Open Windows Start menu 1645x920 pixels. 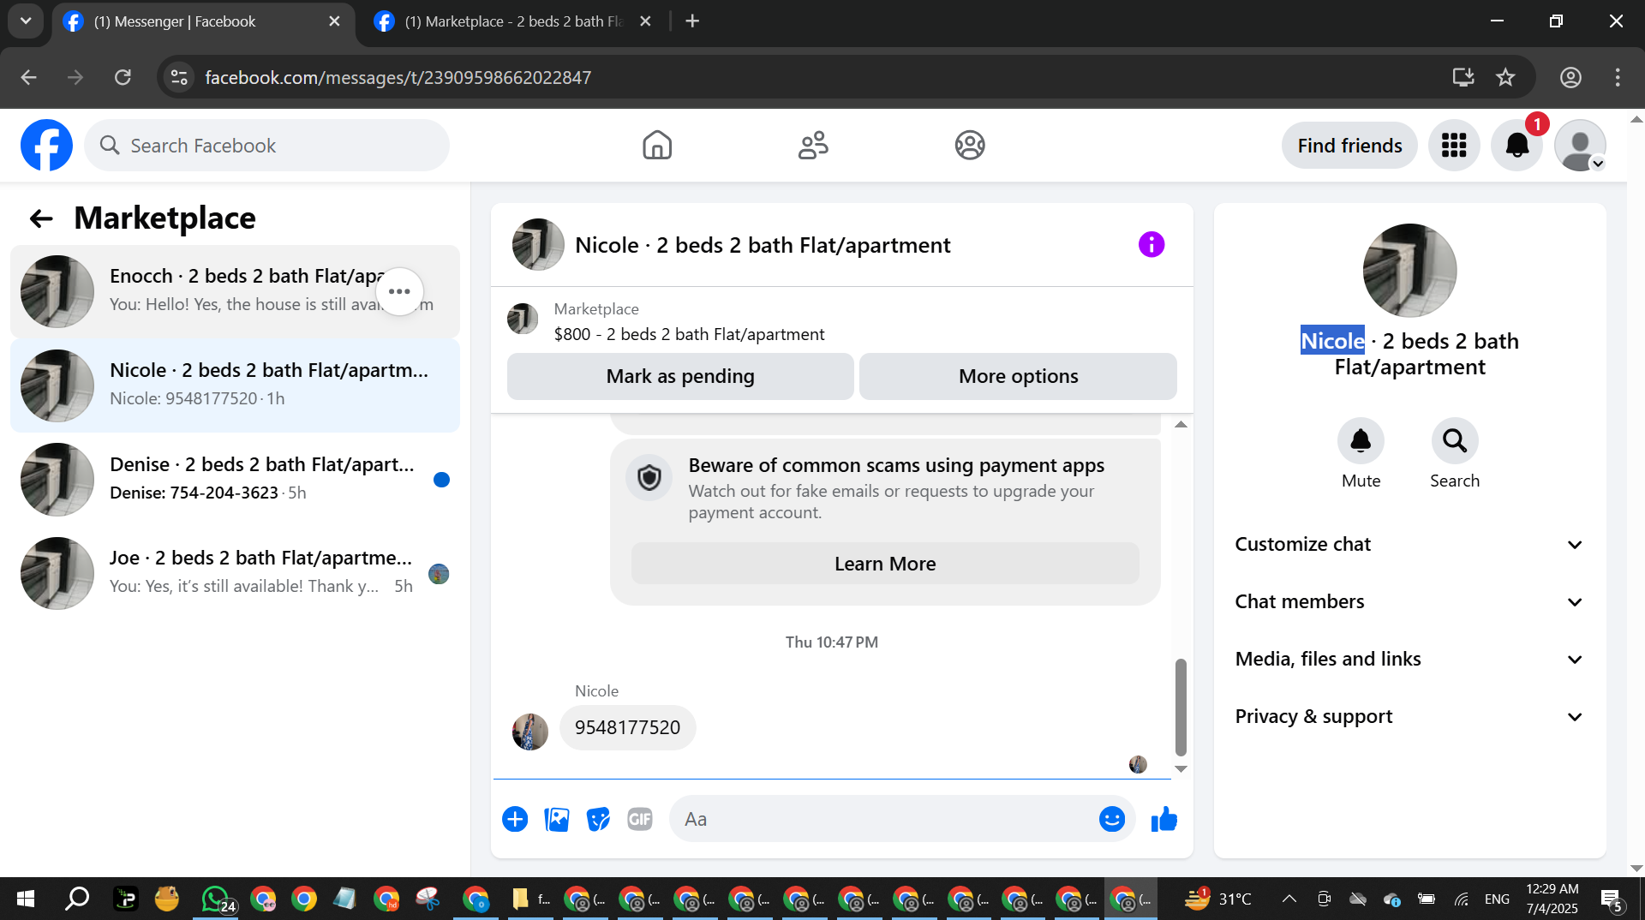pos(25,899)
